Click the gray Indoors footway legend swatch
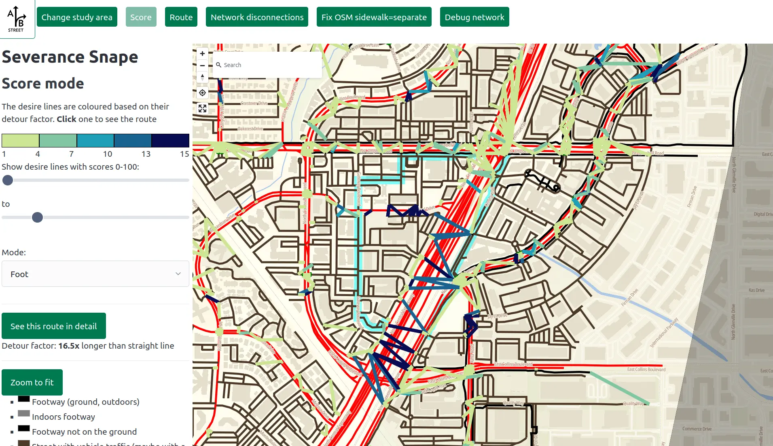Screen dimensions: 773x446 [x=24, y=414]
